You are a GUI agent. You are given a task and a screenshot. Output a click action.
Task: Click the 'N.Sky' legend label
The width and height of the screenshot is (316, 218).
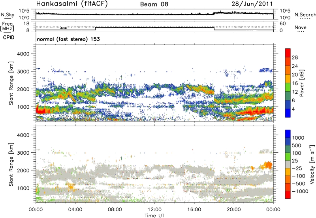tap(8, 15)
